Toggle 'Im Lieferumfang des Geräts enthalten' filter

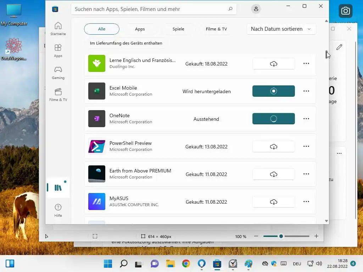[x=126, y=43]
